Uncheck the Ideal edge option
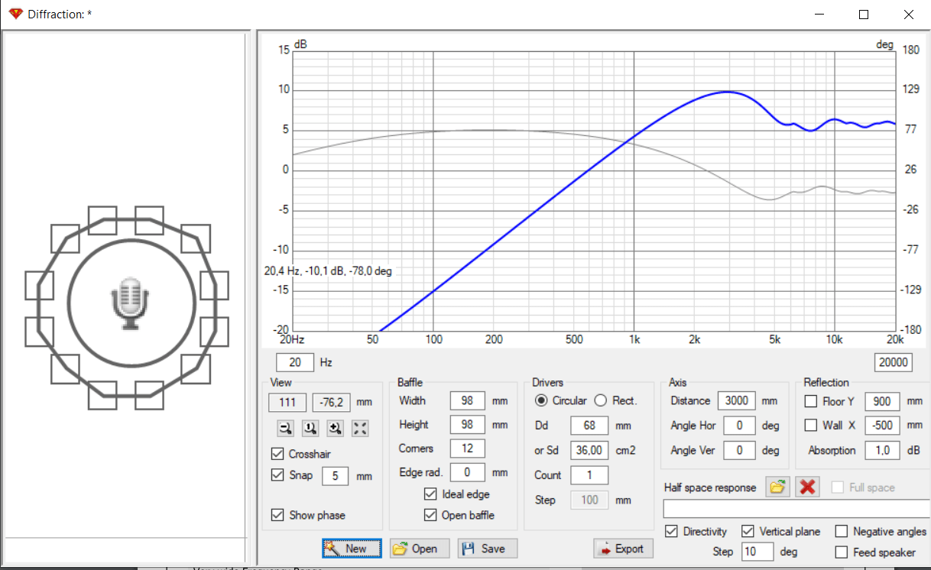 [430, 494]
